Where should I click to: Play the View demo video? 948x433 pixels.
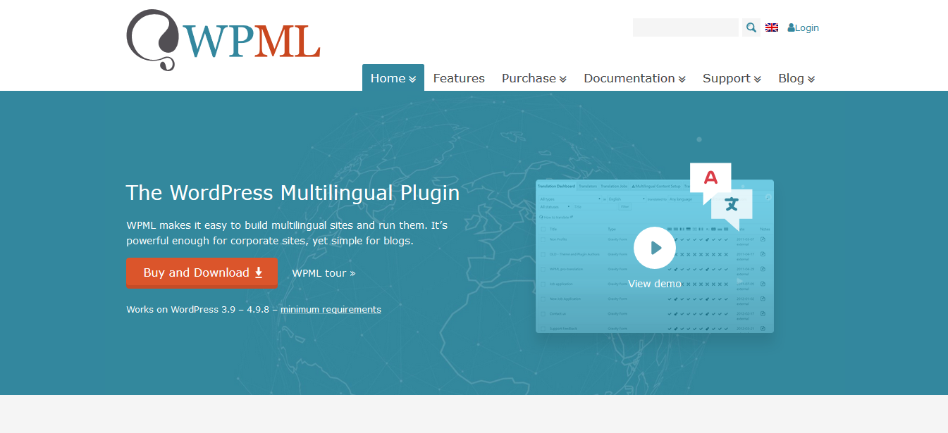pos(655,248)
